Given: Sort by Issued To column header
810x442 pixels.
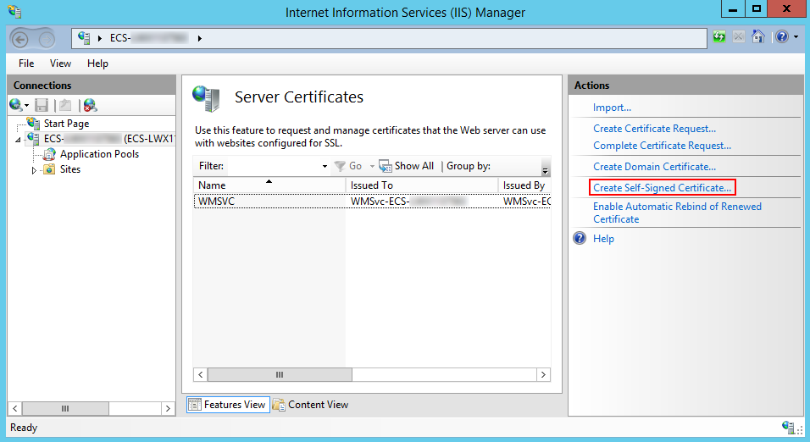Looking at the screenshot, I should coord(422,185).
